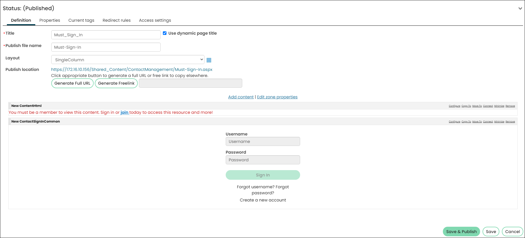525x238 pixels.
Task: Click the Generate Full URL button
Action: 72,83
